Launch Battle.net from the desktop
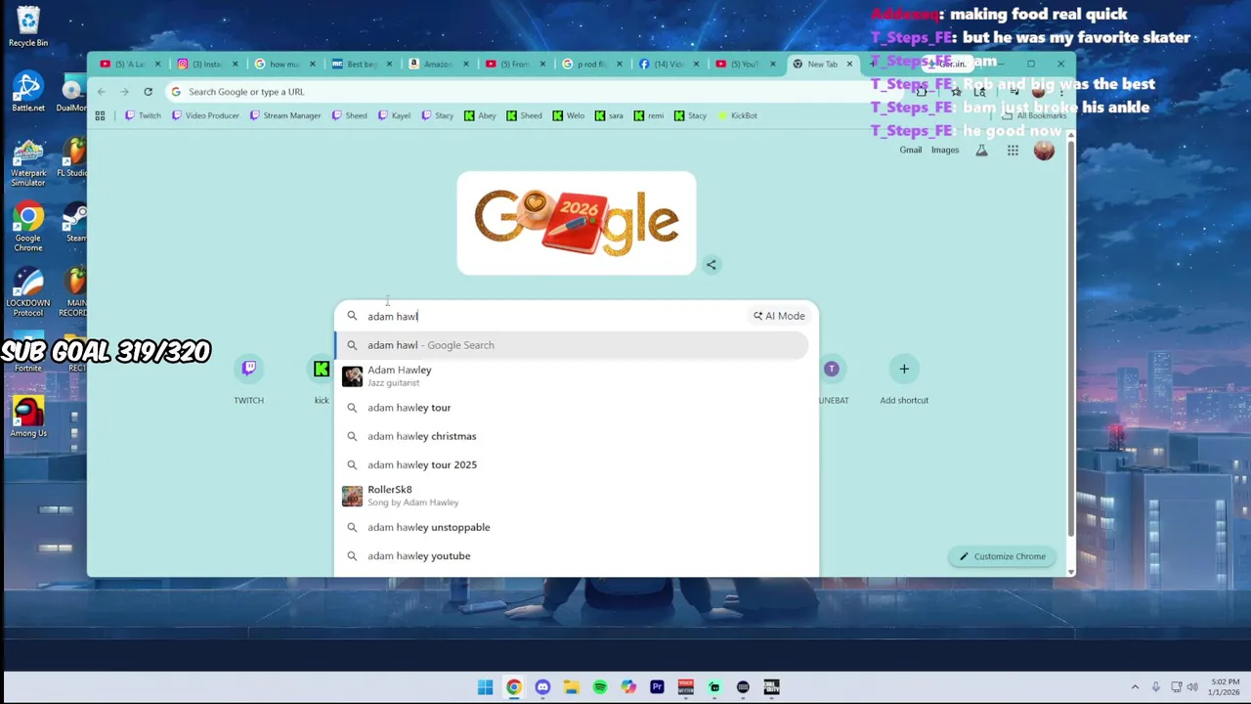Screen dimensions: 1251x704 tap(28, 92)
